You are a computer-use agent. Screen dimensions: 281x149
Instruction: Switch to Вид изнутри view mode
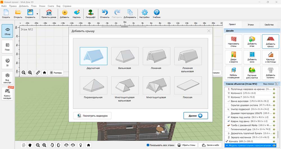[x=8, y=78]
